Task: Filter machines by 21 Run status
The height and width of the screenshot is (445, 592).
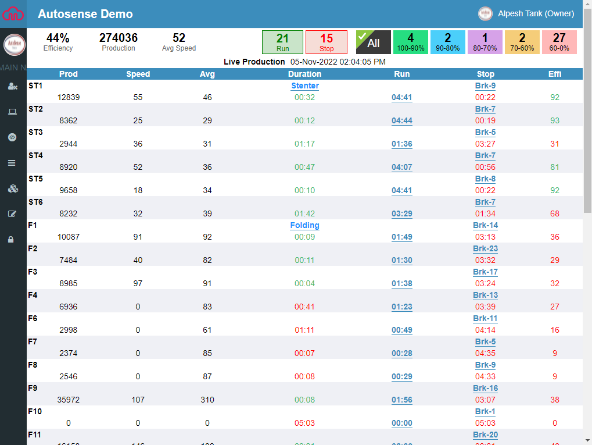Action: pyautogui.click(x=282, y=42)
